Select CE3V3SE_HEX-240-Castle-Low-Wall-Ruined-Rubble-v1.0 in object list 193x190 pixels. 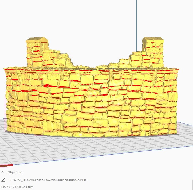coord(48,180)
